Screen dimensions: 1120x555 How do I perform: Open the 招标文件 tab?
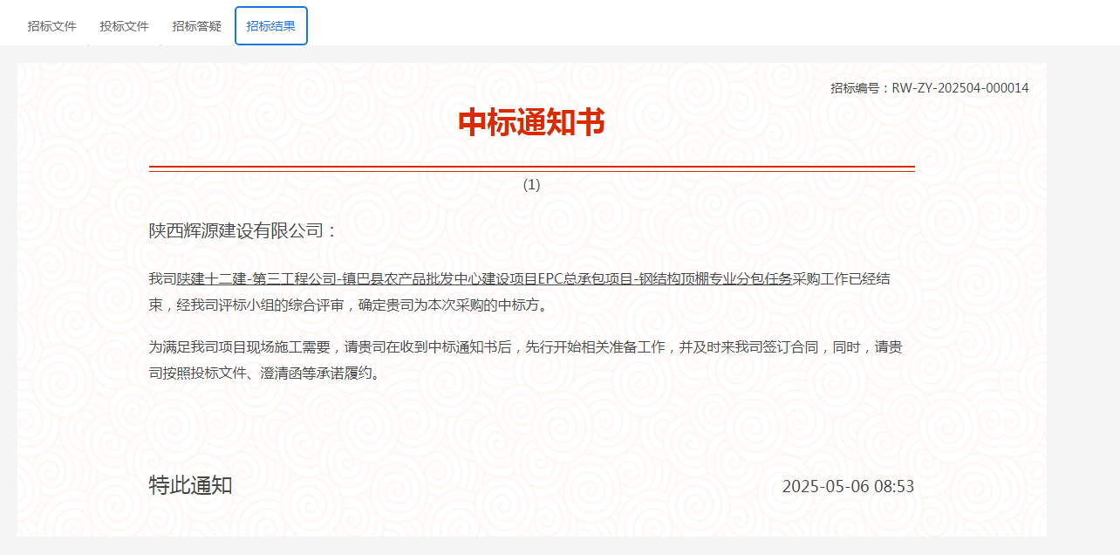pos(52,26)
